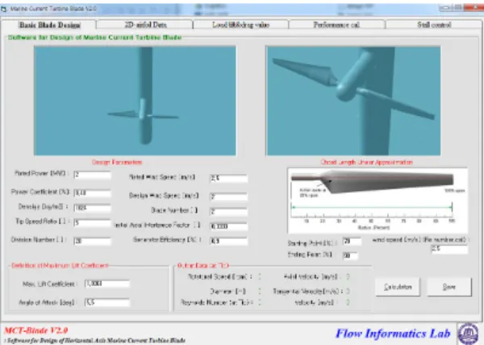Screen dimensions: 484x345
Task: Focus the Tip Speed Ratio field
Action: (x=92, y=223)
